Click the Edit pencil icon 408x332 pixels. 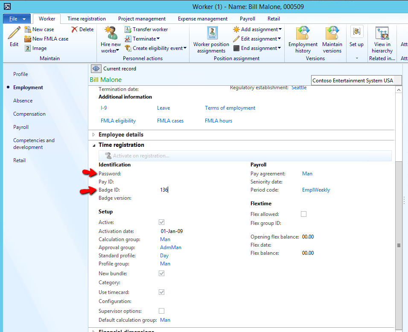[14, 33]
